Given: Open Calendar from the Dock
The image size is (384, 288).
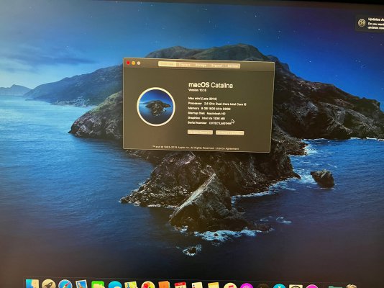Looking at the screenshot, I should point(180,285).
